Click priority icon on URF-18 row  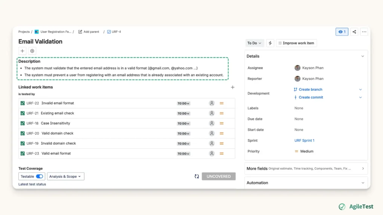coord(221,123)
